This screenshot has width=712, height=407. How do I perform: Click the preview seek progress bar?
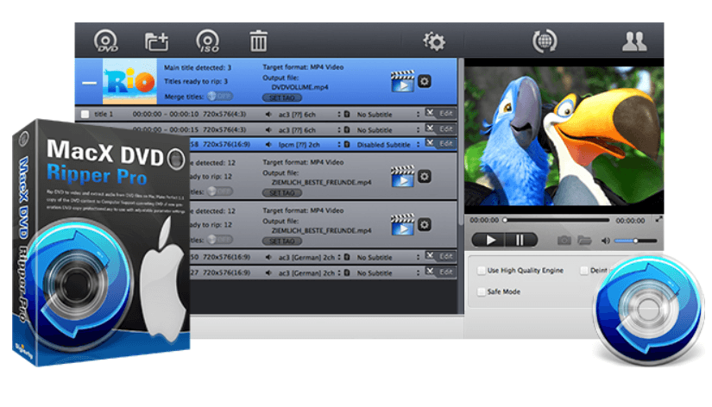click(x=557, y=220)
